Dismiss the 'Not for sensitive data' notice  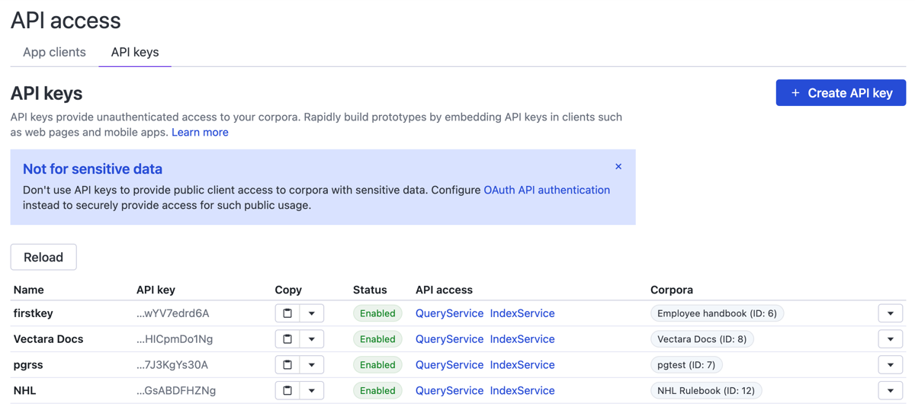(618, 166)
